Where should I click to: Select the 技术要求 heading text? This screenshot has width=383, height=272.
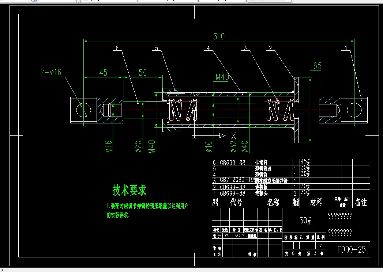coord(129,190)
